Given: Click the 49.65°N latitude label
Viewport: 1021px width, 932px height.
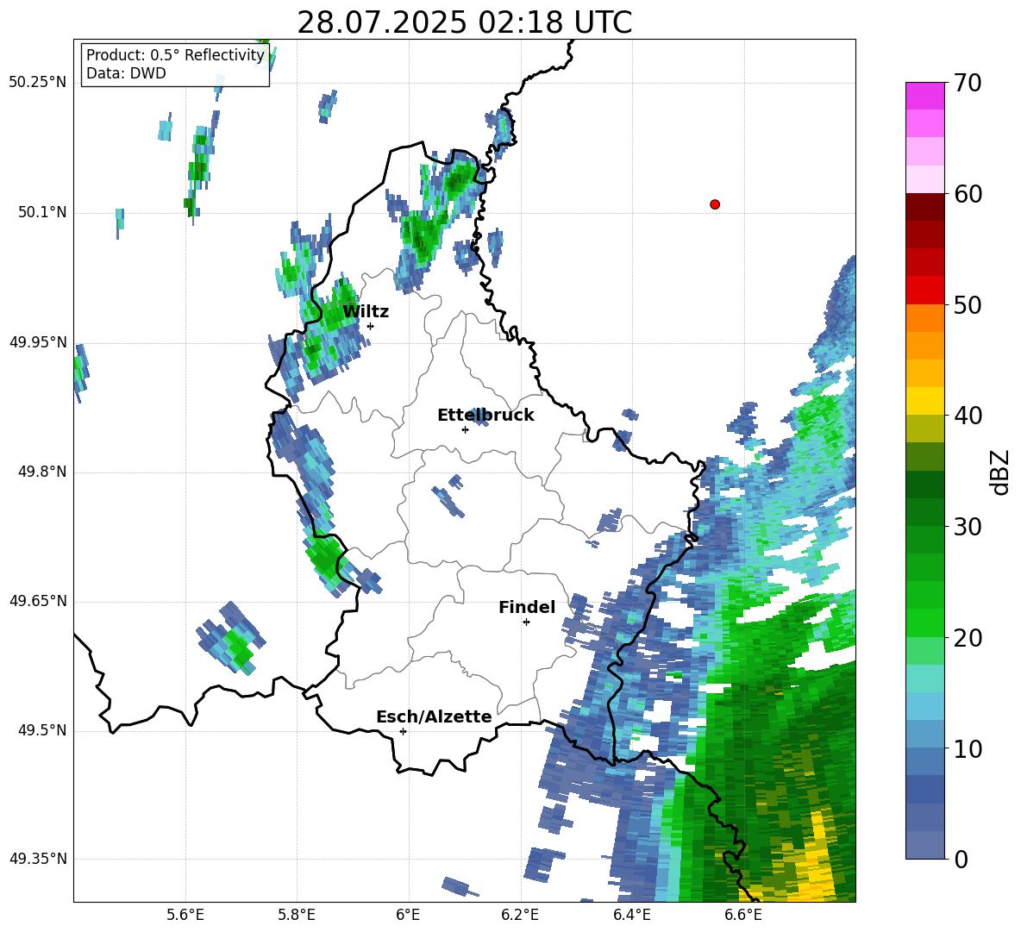Looking at the screenshot, I should pos(38,601).
